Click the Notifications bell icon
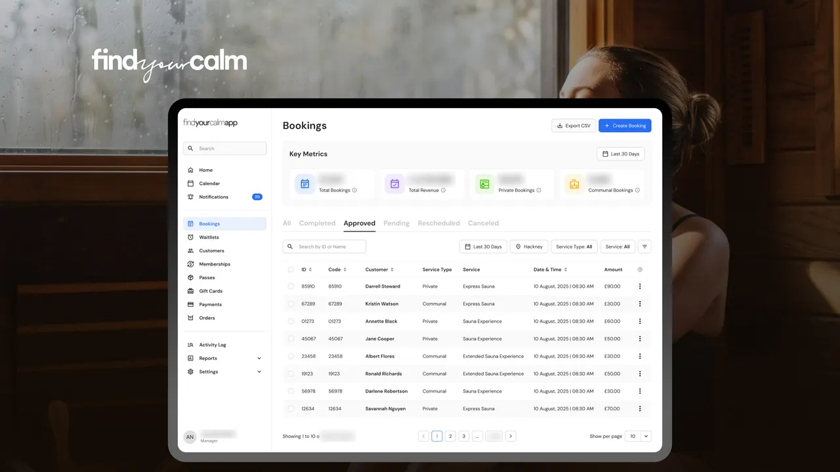 pos(190,197)
